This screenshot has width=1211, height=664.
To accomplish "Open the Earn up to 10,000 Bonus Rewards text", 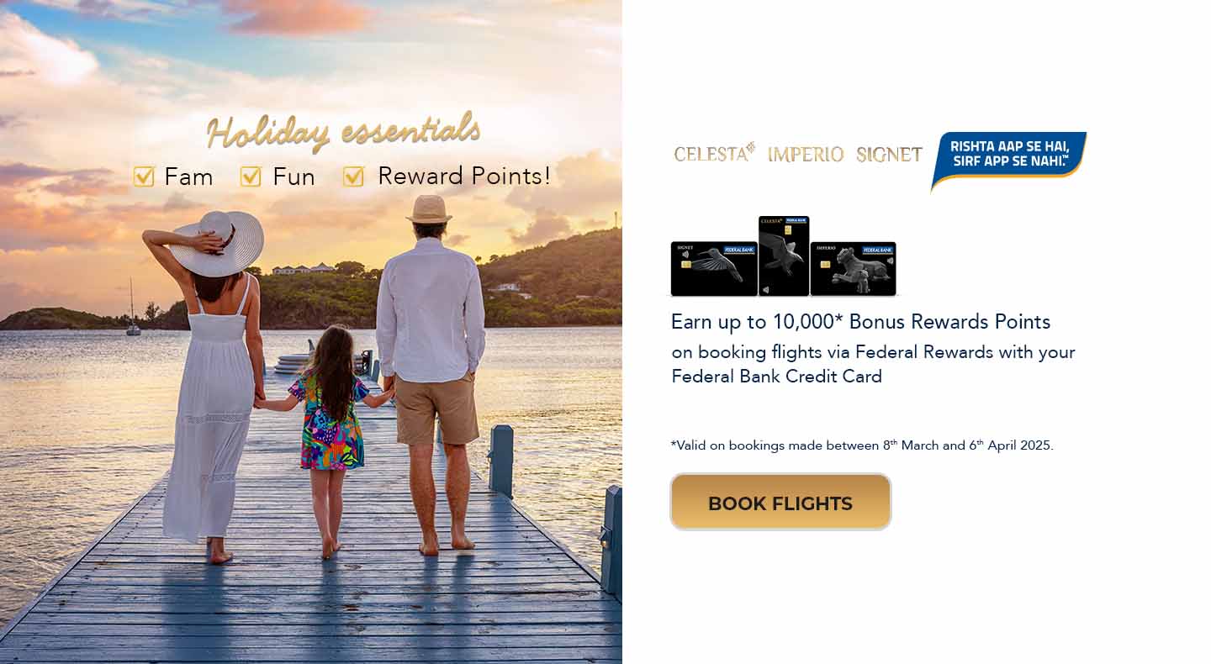I will point(860,322).
